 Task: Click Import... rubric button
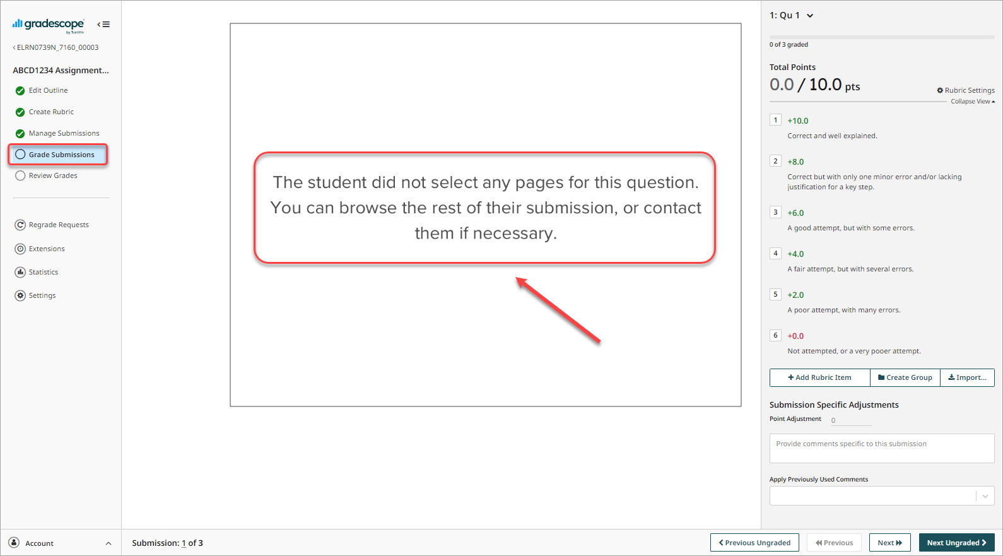(x=967, y=377)
